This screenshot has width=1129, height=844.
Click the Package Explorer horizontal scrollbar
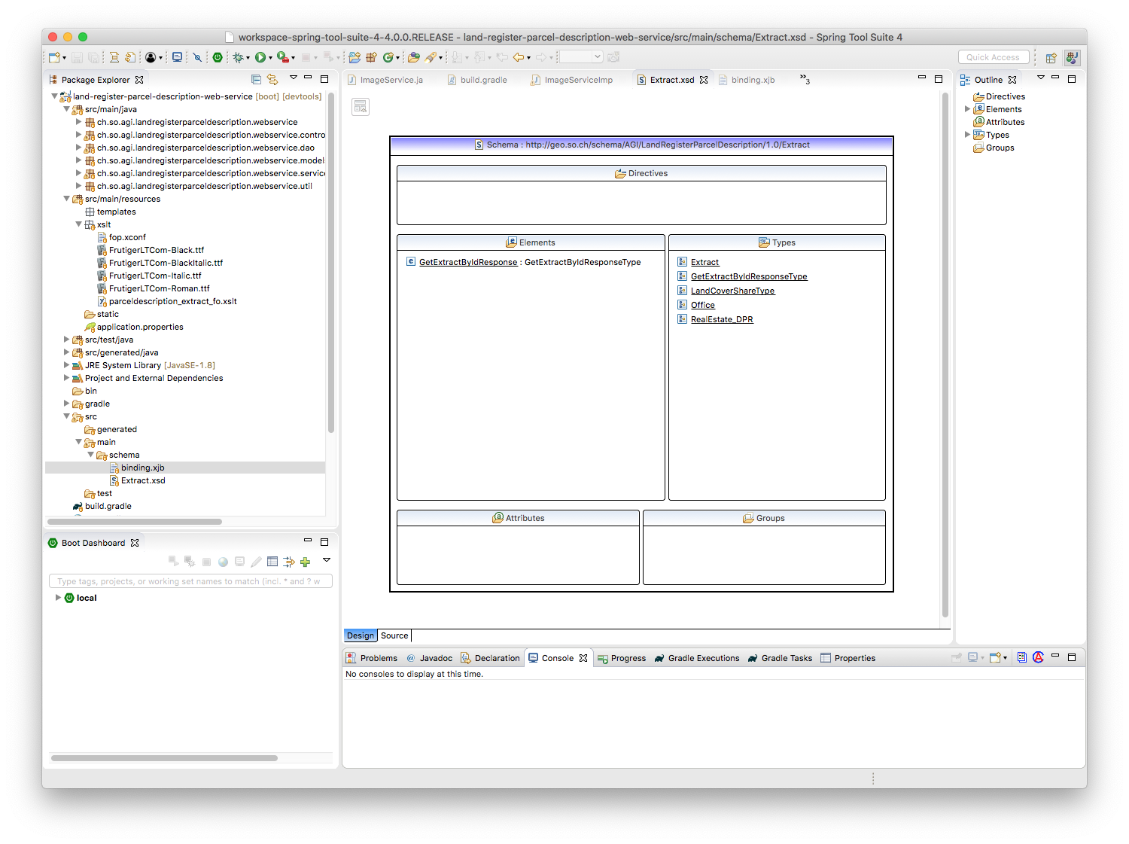pos(135,521)
